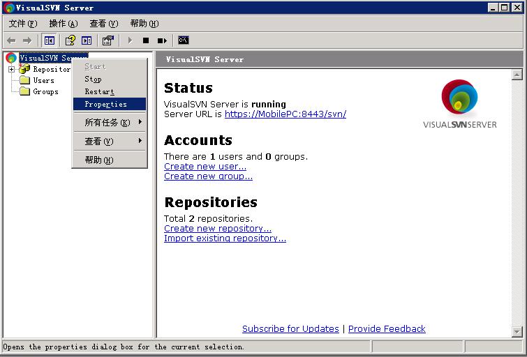
Task: Click the 'Total 2 repositories.' text
Action: (208, 219)
